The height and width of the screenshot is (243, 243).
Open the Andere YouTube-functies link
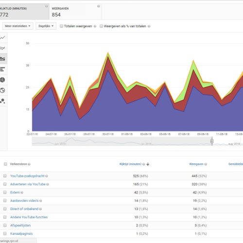tap(29, 217)
